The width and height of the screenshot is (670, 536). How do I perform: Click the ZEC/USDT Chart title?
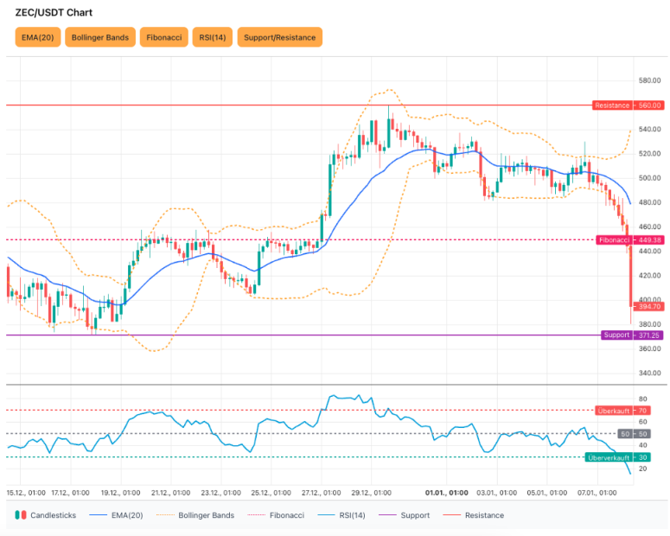(x=54, y=13)
